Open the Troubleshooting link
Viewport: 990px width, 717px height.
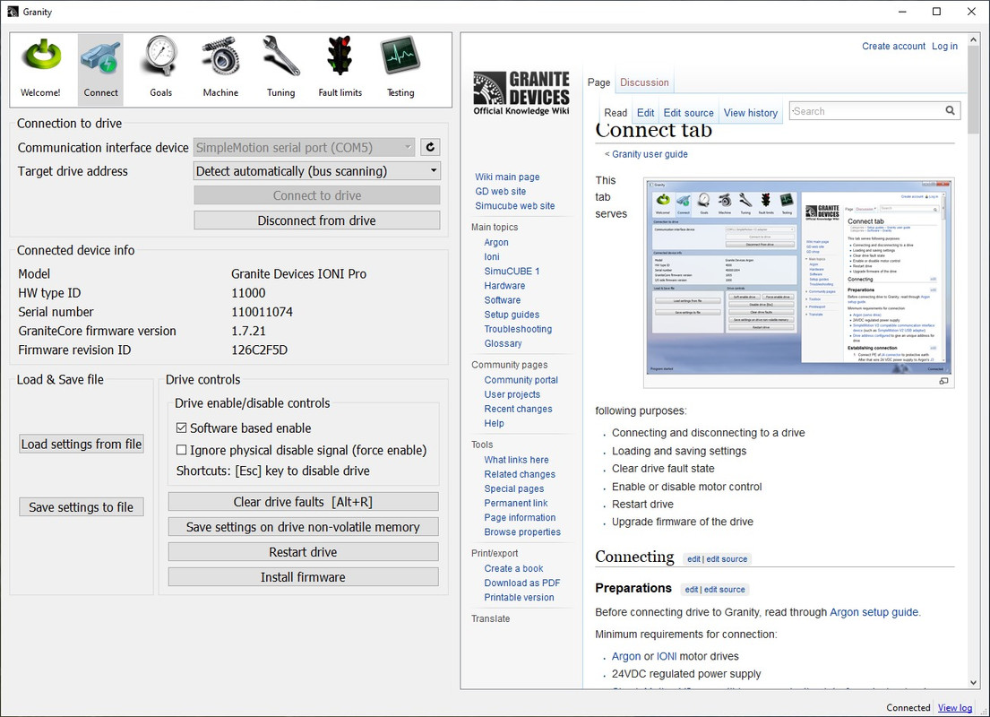point(518,329)
